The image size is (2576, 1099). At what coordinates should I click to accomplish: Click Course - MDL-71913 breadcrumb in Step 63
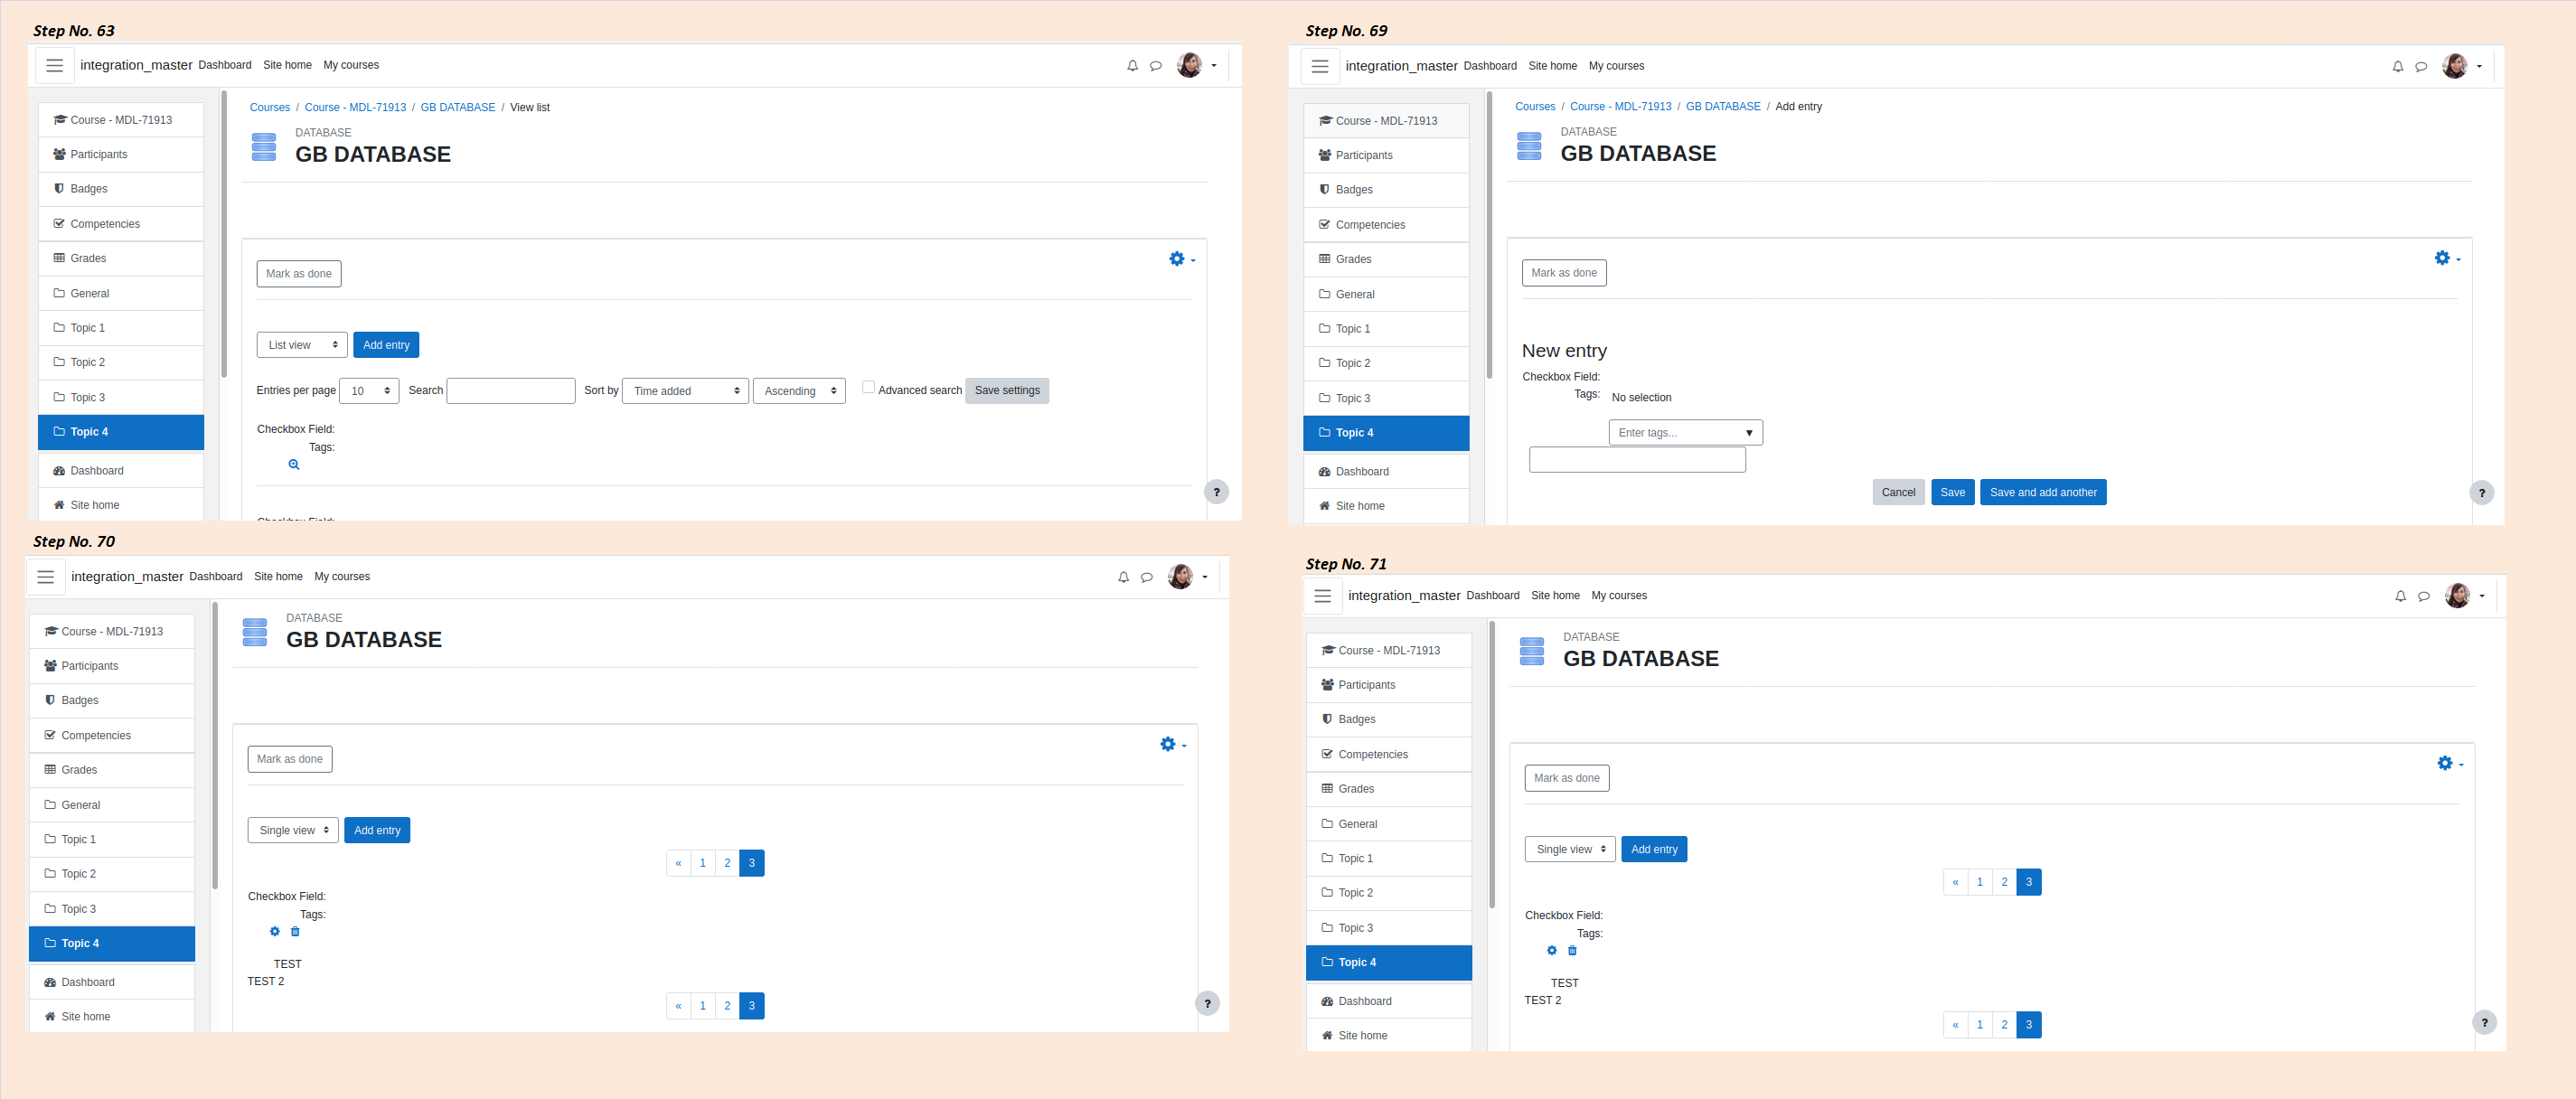pyautogui.click(x=355, y=108)
